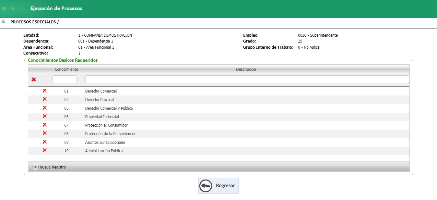
Task: Sort by the Descripcion column header
Action: pos(246,69)
